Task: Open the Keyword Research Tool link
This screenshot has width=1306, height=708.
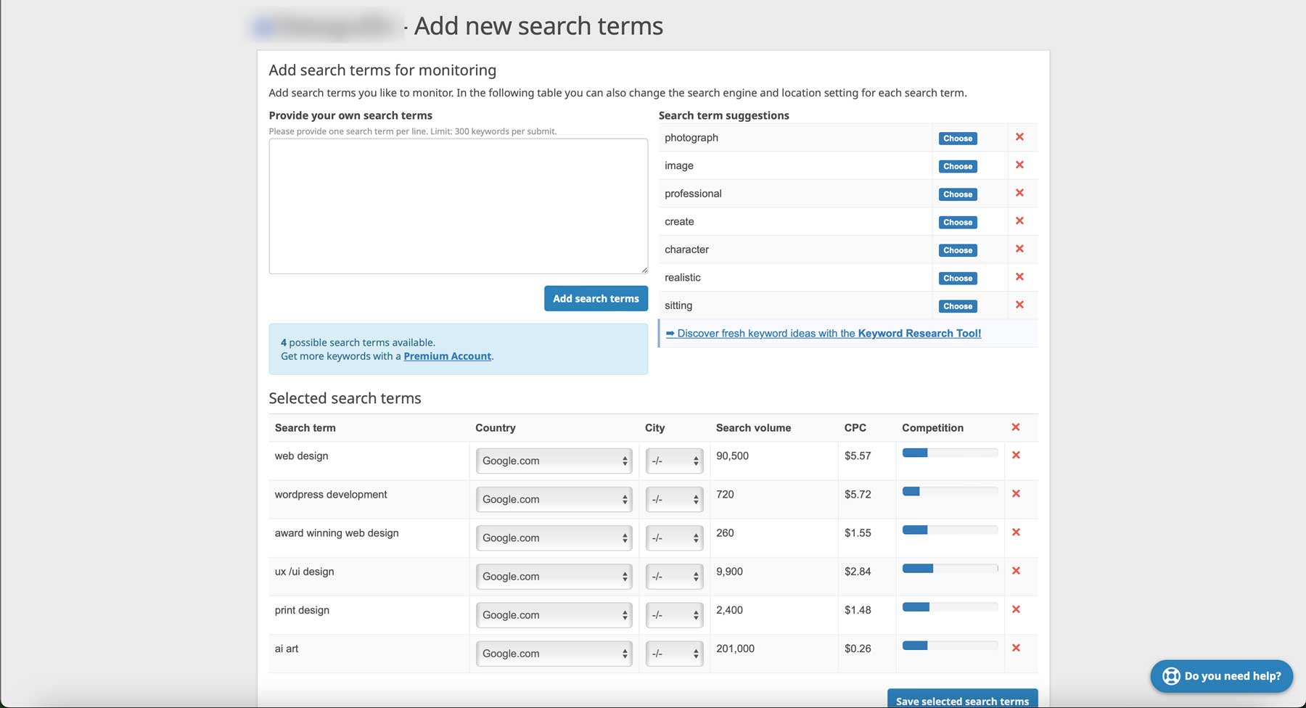Action: 920,333
